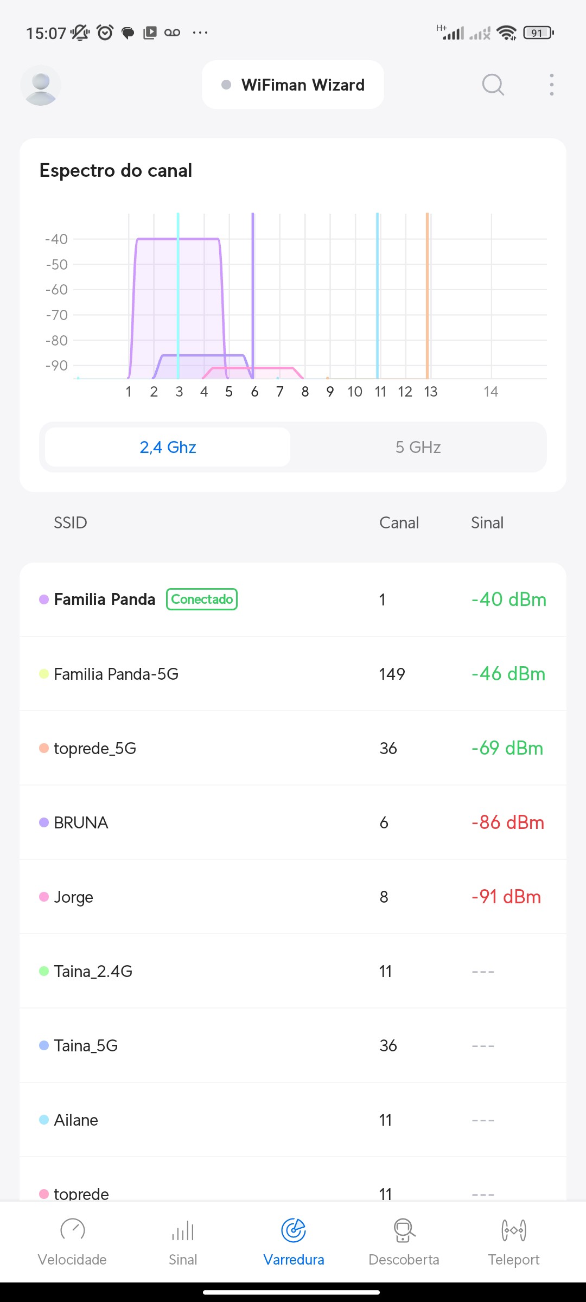Open the WiFiman Wizard selector
This screenshot has width=586, height=1302.
(293, 85)
